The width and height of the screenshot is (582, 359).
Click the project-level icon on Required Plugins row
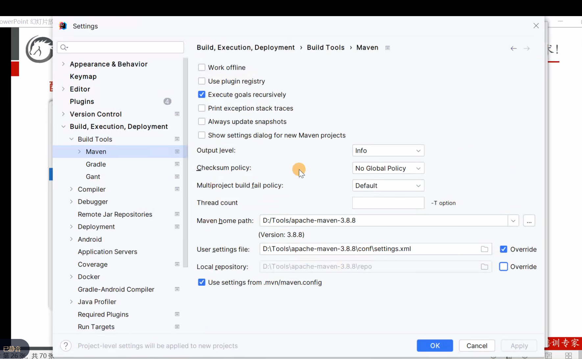point(177,314)
